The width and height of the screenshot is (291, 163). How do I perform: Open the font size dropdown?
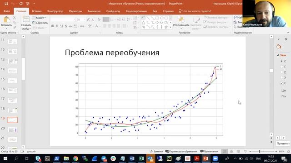pos(85,19)
